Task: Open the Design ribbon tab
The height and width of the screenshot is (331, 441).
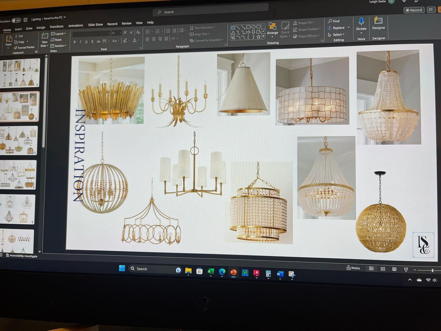Action: click(x=41, y=28)
